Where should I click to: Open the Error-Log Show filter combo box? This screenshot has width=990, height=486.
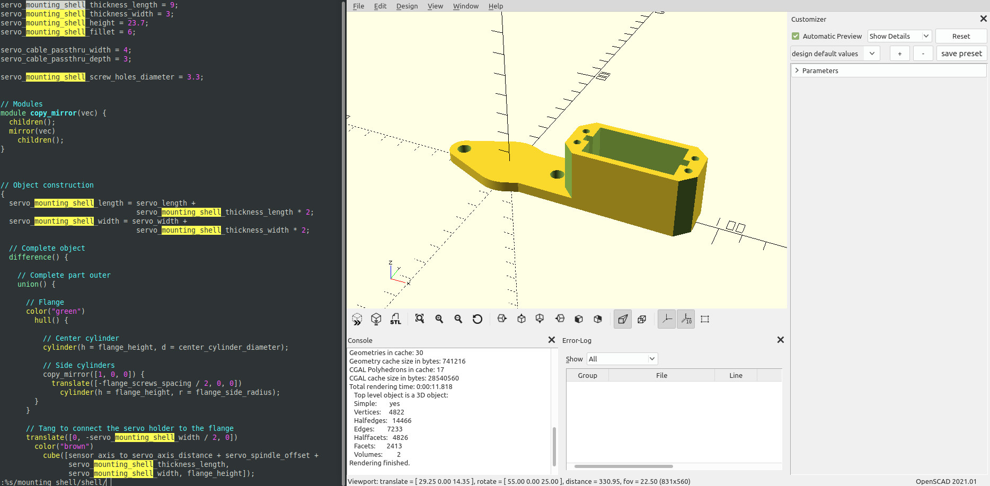coord(622,359)
